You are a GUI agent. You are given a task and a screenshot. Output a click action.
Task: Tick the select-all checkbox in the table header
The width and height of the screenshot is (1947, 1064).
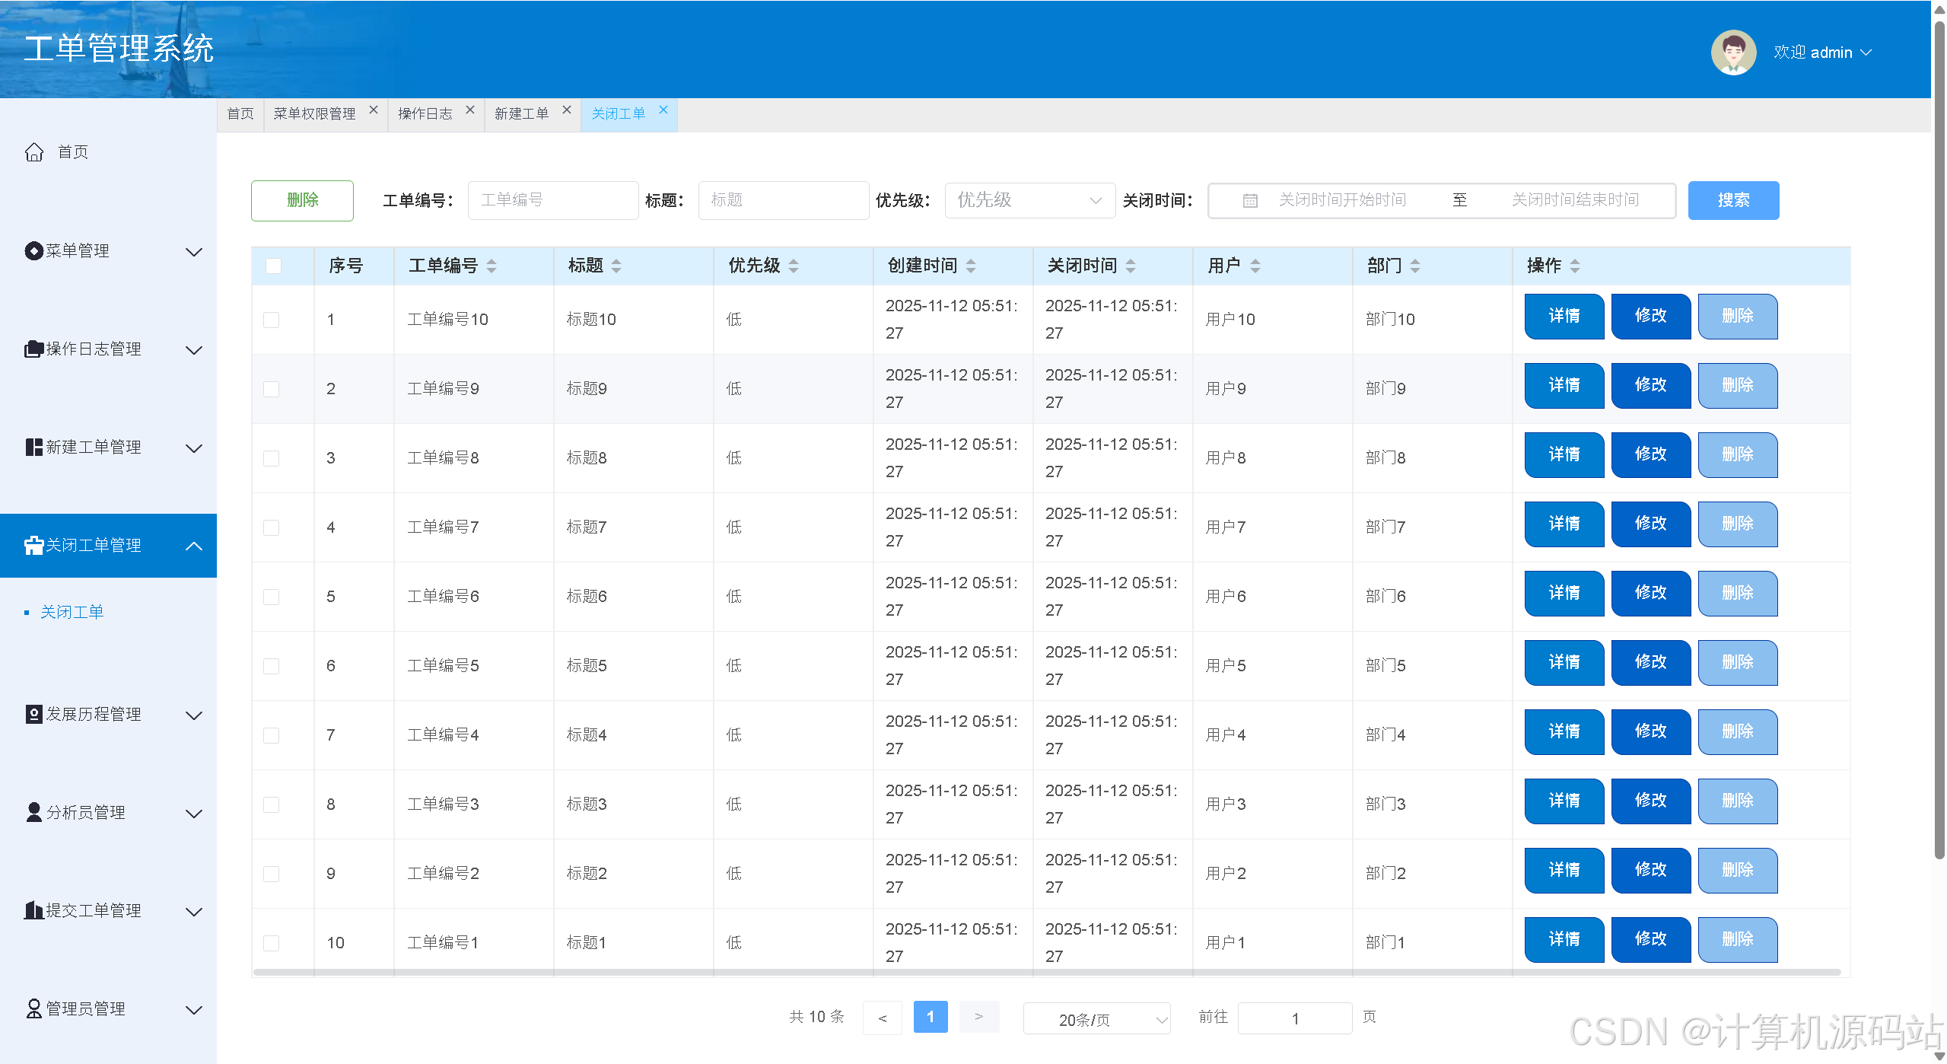point(273,266)
